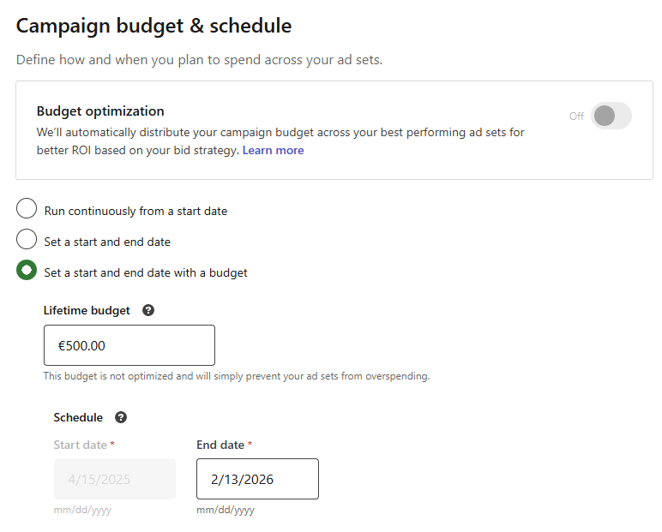Screen dimensions: 662x532
Task: Click the Off label beside the toggle
Action: pyautogui.click(x=576, y=117)
